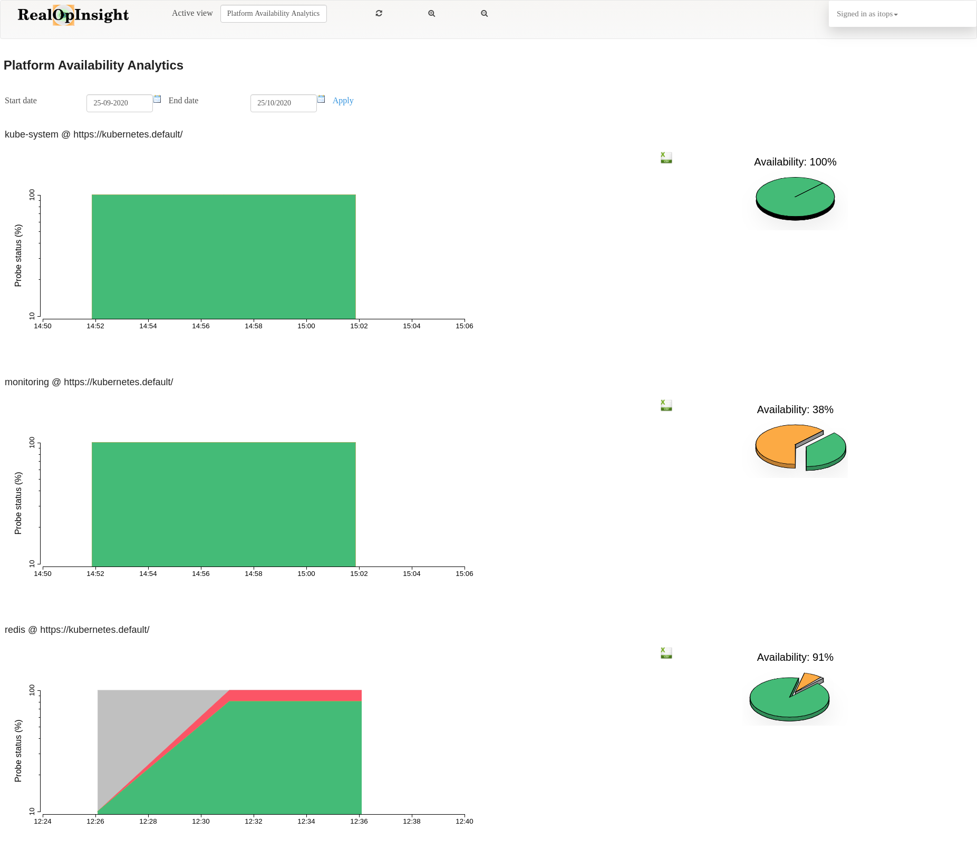
Task: Click the 'Availability: 38%' label
Action: [x=795, y=409]
